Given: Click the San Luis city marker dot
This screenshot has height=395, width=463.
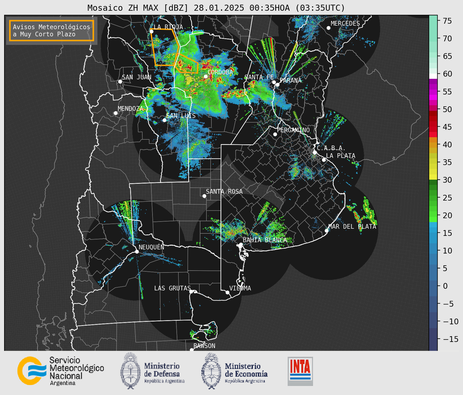Looking at the screenshot, I should 164,120.
